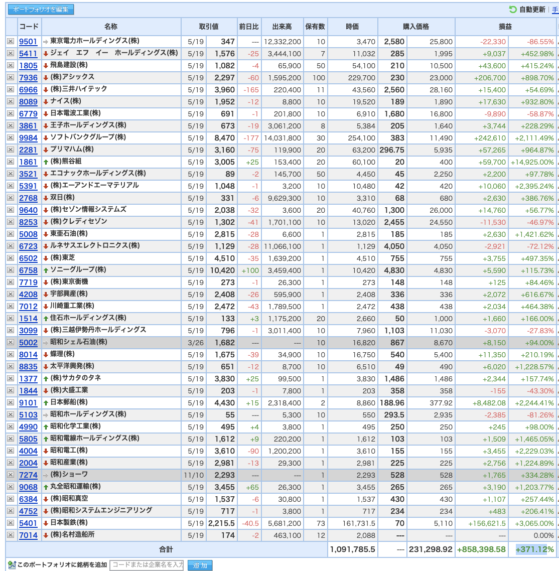Viewport: 559px width, 571px height.
Task: Open stock code link 4752
Action: (x=29, y=511)
